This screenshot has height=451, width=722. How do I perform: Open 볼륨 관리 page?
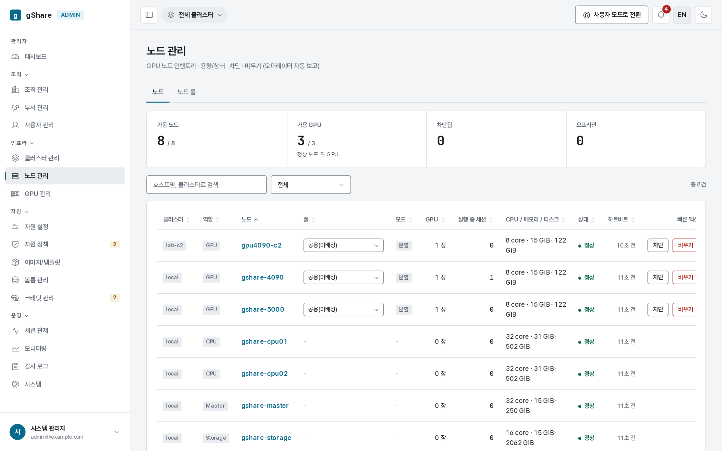(65, 280)
